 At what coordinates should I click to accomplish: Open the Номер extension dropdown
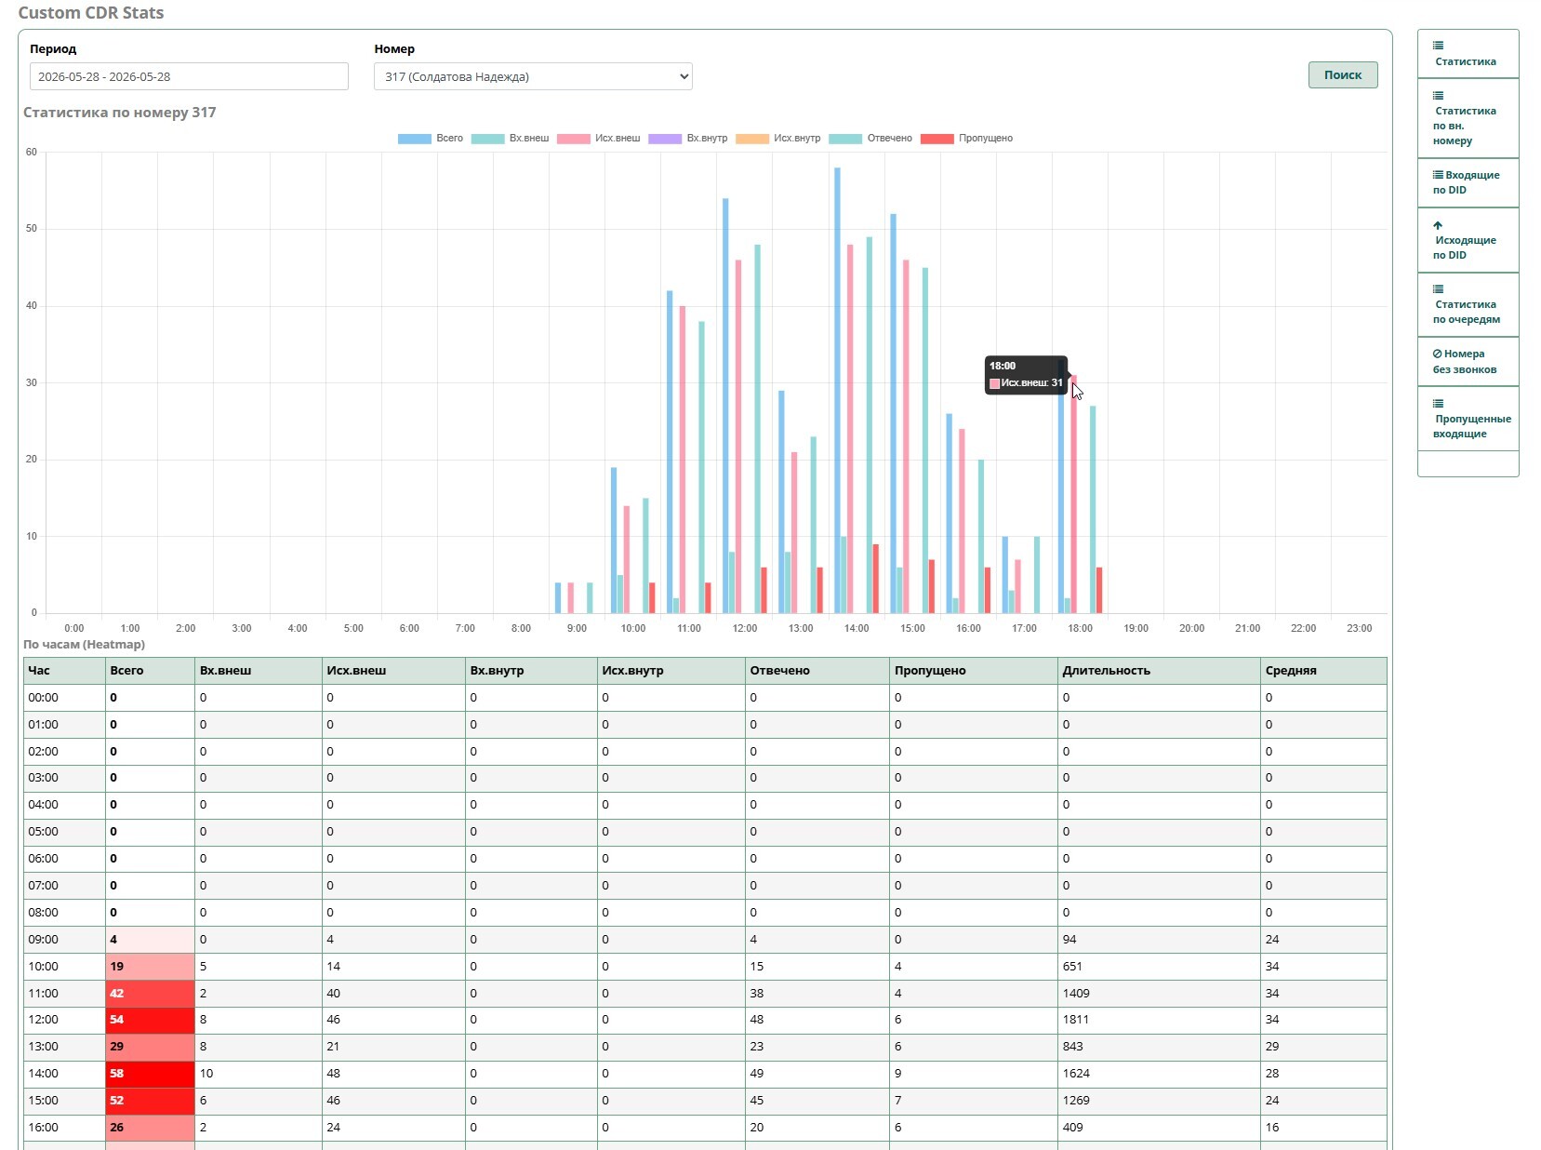(533, 76)
